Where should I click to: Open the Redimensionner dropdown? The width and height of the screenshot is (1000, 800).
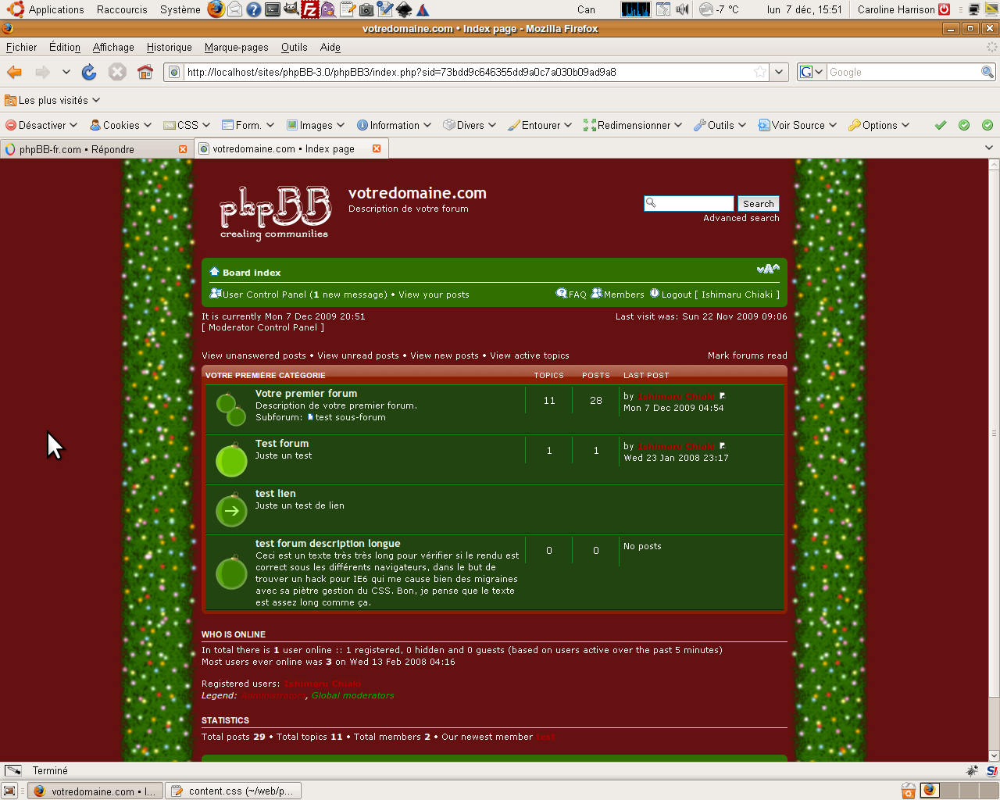tap(633, 125)
